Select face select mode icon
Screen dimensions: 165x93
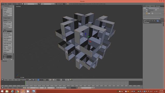(54, 80)
